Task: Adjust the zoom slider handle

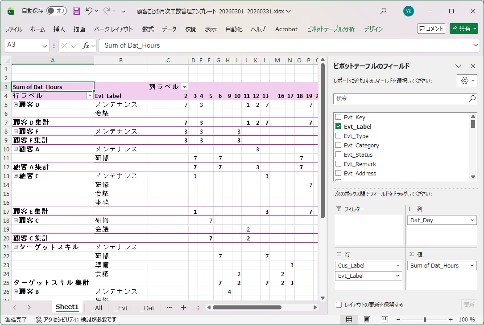Action: tap(425, 320)
